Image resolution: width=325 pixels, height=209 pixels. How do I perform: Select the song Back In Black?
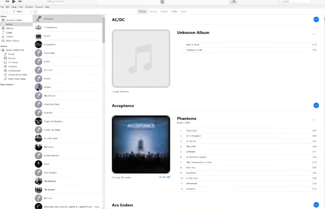coord(249,45)
